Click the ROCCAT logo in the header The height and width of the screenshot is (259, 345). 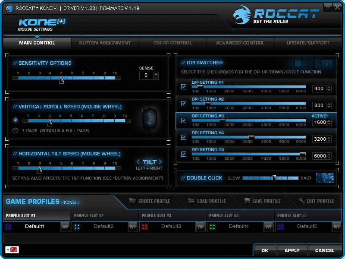pyautogui.click(x=276, y=15)
